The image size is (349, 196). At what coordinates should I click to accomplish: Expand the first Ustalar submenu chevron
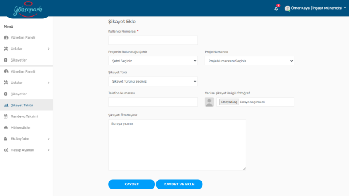(48, 49)
